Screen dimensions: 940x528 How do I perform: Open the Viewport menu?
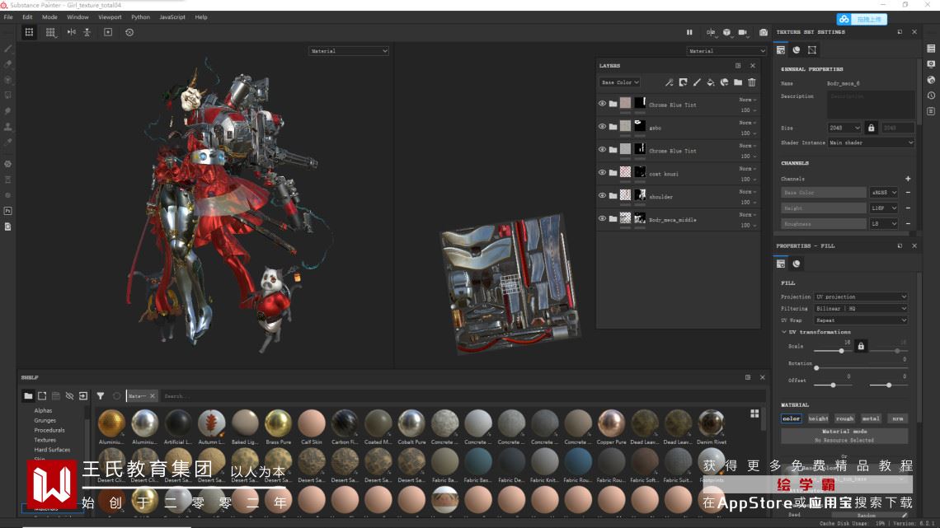pos(110,16)
